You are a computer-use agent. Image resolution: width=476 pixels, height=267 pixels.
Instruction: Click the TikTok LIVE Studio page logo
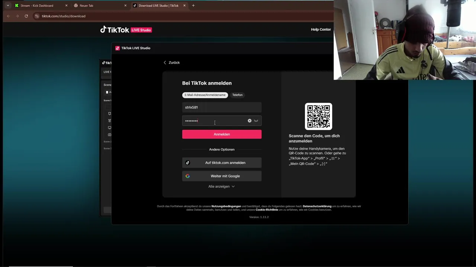click(126, 30)
